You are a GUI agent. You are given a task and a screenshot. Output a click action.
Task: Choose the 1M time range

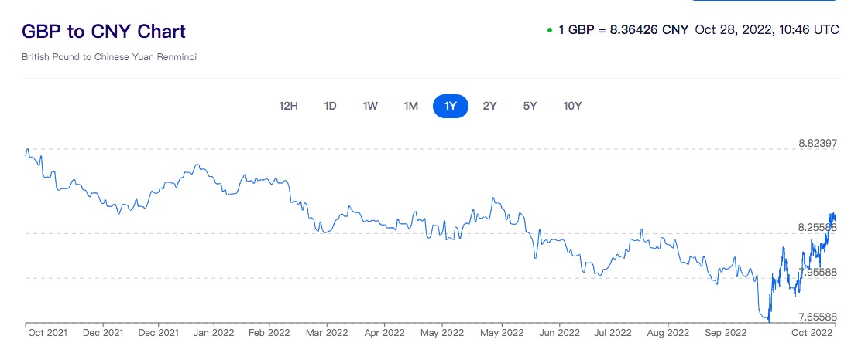click(x=411, y=106)
